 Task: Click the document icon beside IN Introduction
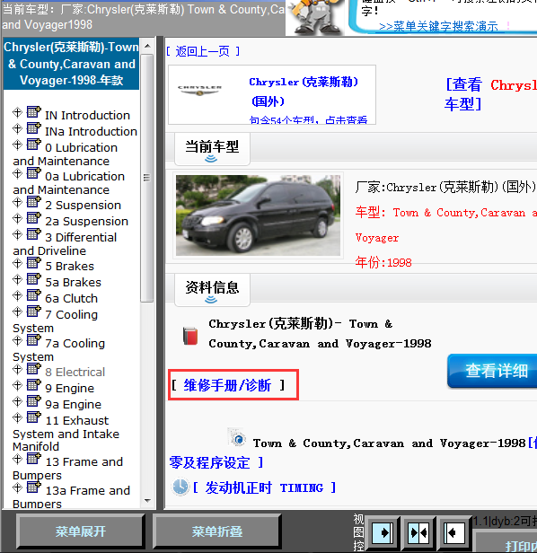click(x=34, y=112)
